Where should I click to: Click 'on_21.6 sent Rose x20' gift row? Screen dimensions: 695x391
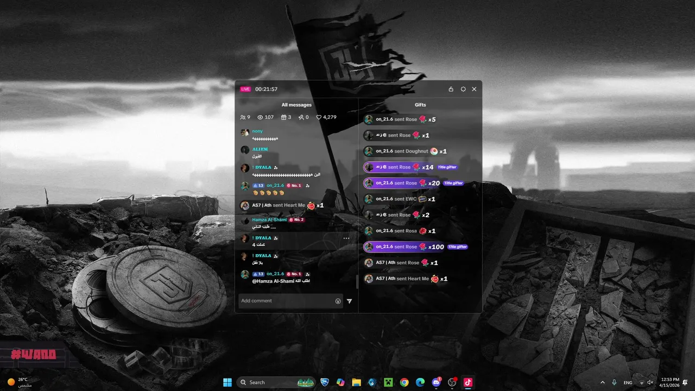[x=402, y=183]
